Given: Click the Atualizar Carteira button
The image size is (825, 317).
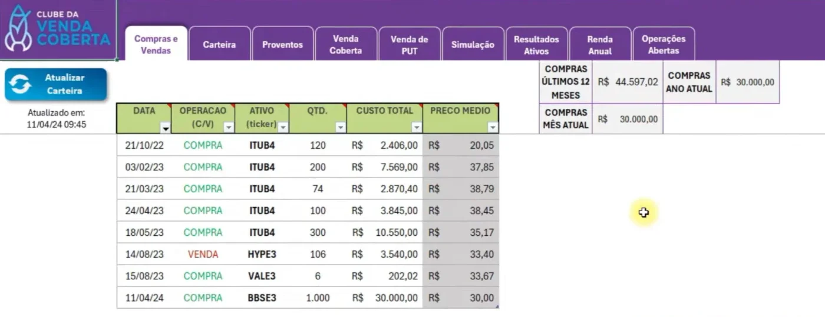Looking at the screenshot, I should 56,84.
